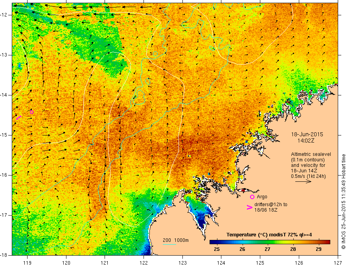This screenshot has width=346, height=267.
Task: Click the Argo legend circle symbol
Action: pyautogui.click(x=252, y=197)
